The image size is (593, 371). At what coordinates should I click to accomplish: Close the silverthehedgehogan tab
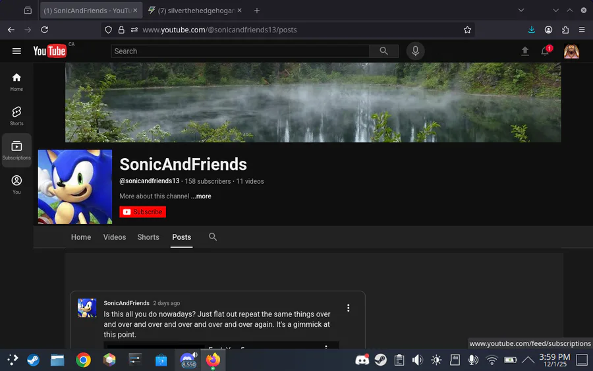click(x=239, y=11)
